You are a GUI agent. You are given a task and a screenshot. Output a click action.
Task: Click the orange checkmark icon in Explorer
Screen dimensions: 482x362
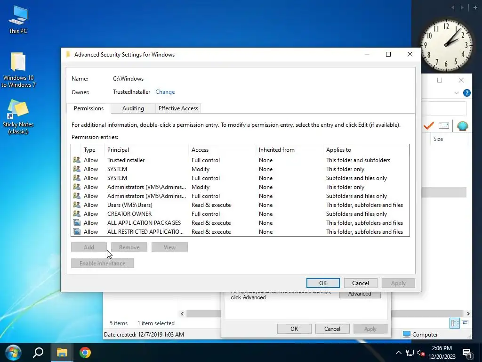click(x=428, y=125)
